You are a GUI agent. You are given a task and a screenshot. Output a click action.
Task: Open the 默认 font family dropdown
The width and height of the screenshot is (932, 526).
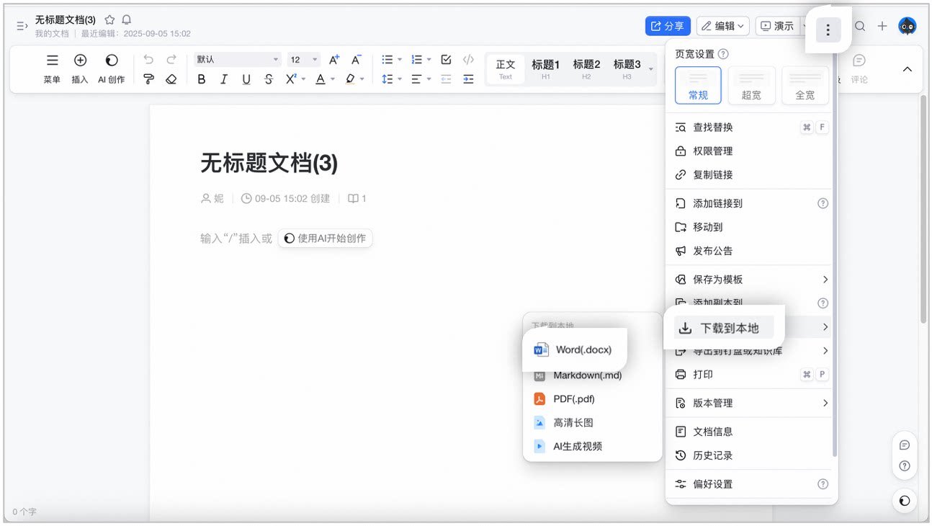[237, 60]
